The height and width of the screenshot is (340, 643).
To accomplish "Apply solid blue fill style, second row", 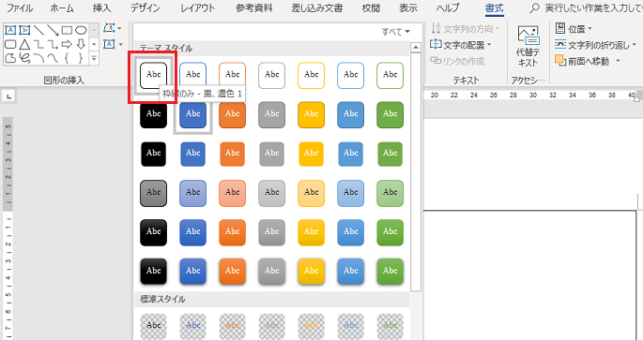I will pos(192,114).
